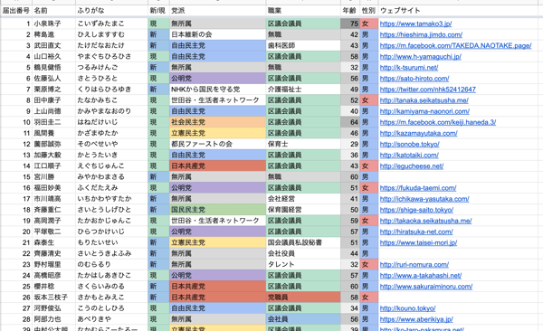Select the 保育園経営 occupation cell
The width and height of the screenshot is (543, 331).
tap(303, 210)
